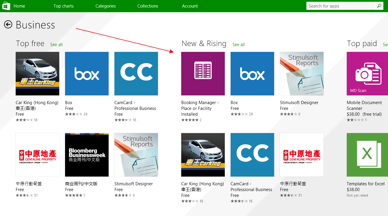Open the Top charts menu
388x216 pixels.
(64, 6)
